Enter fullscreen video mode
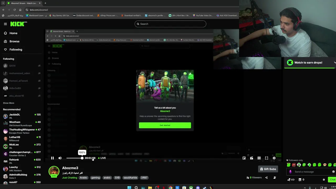Viewport: 336px width, 189px height. (x=266, y=158)
